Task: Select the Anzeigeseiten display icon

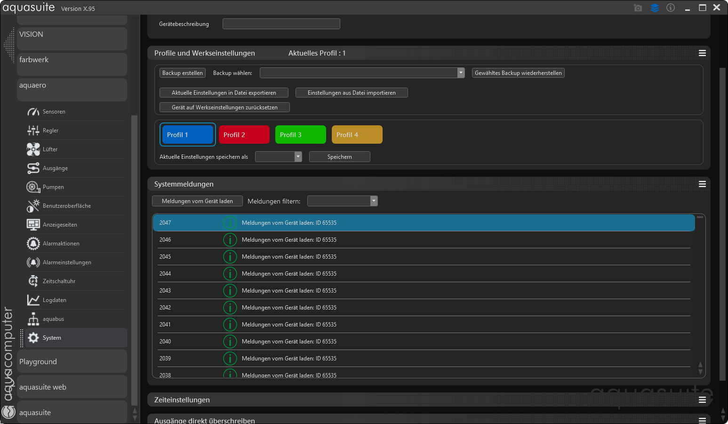Action: (x=33, y=225)
